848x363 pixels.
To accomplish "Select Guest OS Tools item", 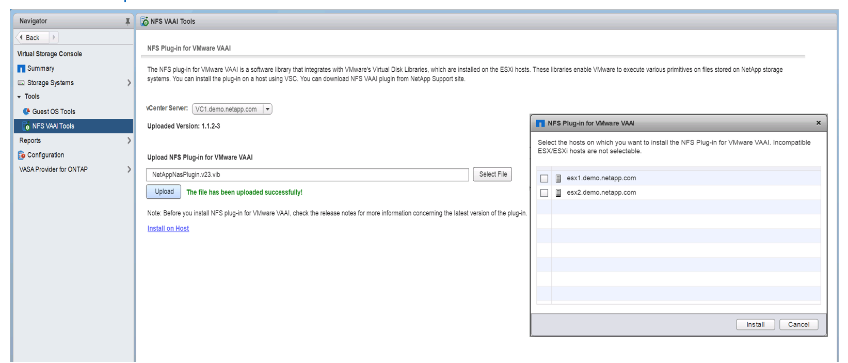I will pyautogui.click(x=54, y=112).
